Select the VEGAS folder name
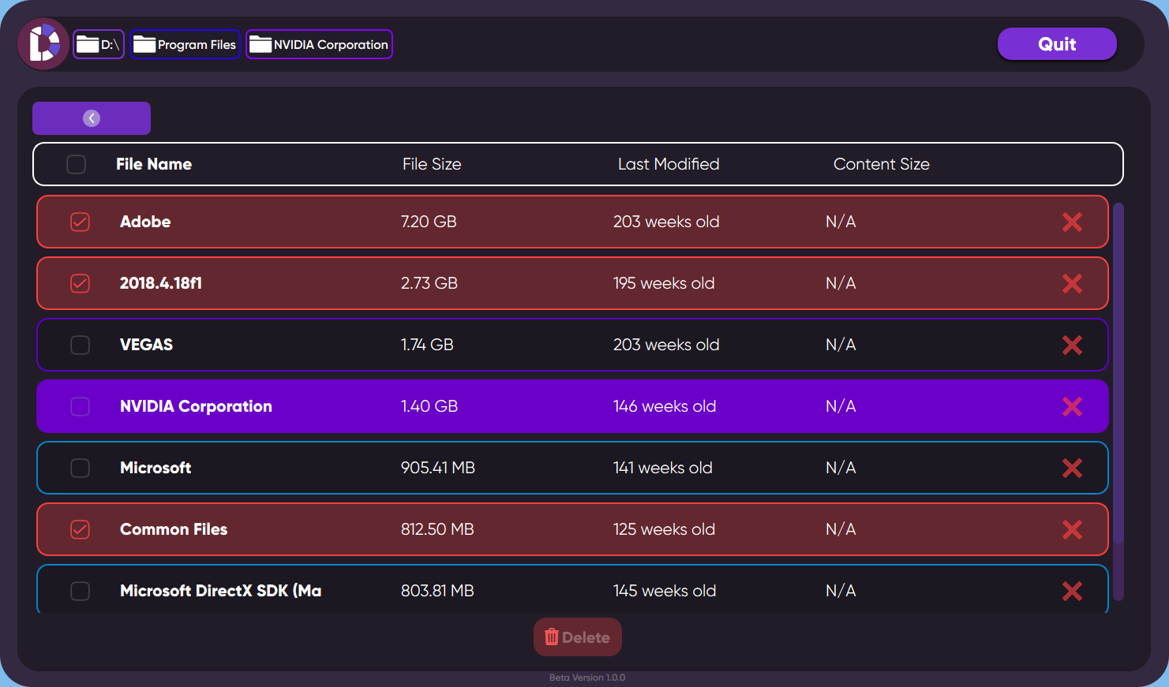1169x687 pixels. click(146, 345)
